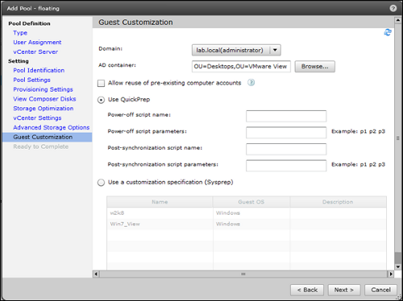Select the Use QuickPrep radio button
This screenshot has width=403, height=301.
101,100
